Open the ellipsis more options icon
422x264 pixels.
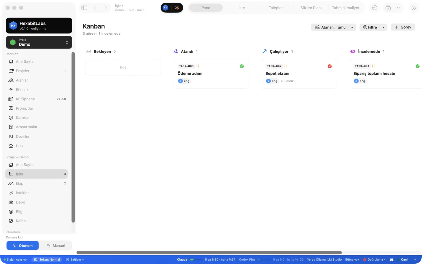coord(375,8)
